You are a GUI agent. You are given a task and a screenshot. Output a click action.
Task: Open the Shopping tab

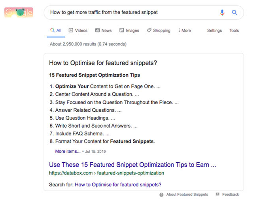[x=159, y=30]
